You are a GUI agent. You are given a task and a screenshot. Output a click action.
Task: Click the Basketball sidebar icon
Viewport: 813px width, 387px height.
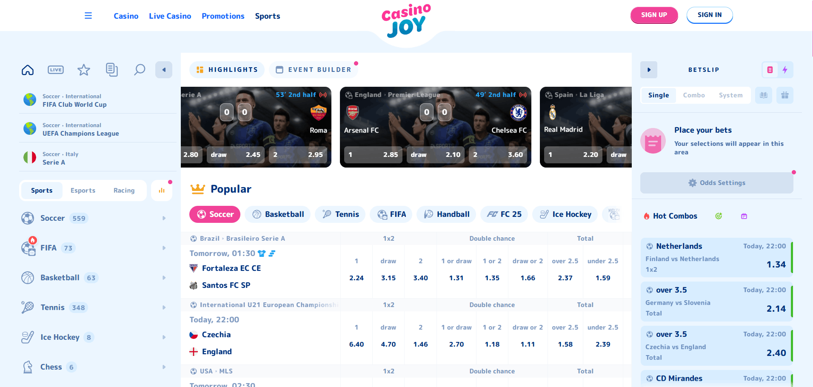28,278
